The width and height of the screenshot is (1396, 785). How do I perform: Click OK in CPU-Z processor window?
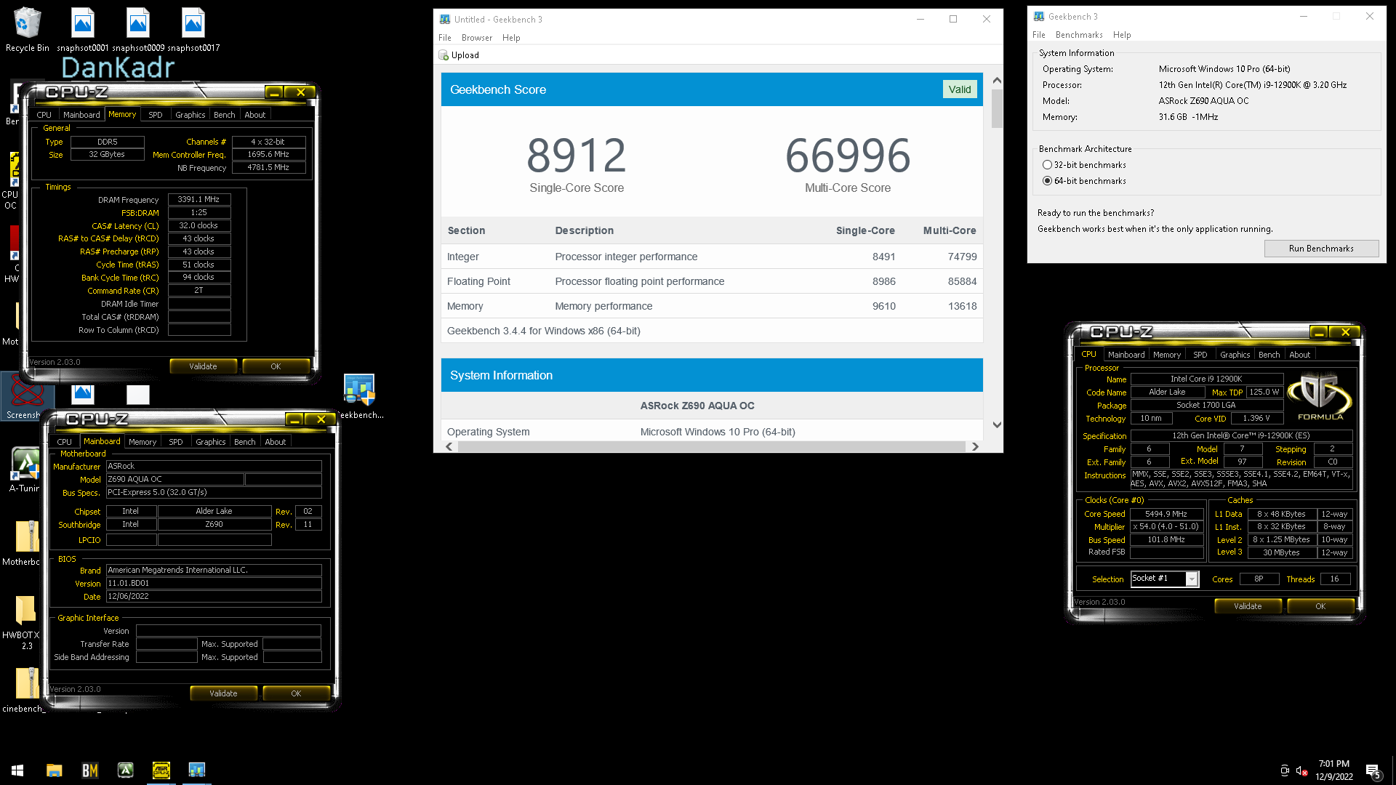click(1320, 606)
